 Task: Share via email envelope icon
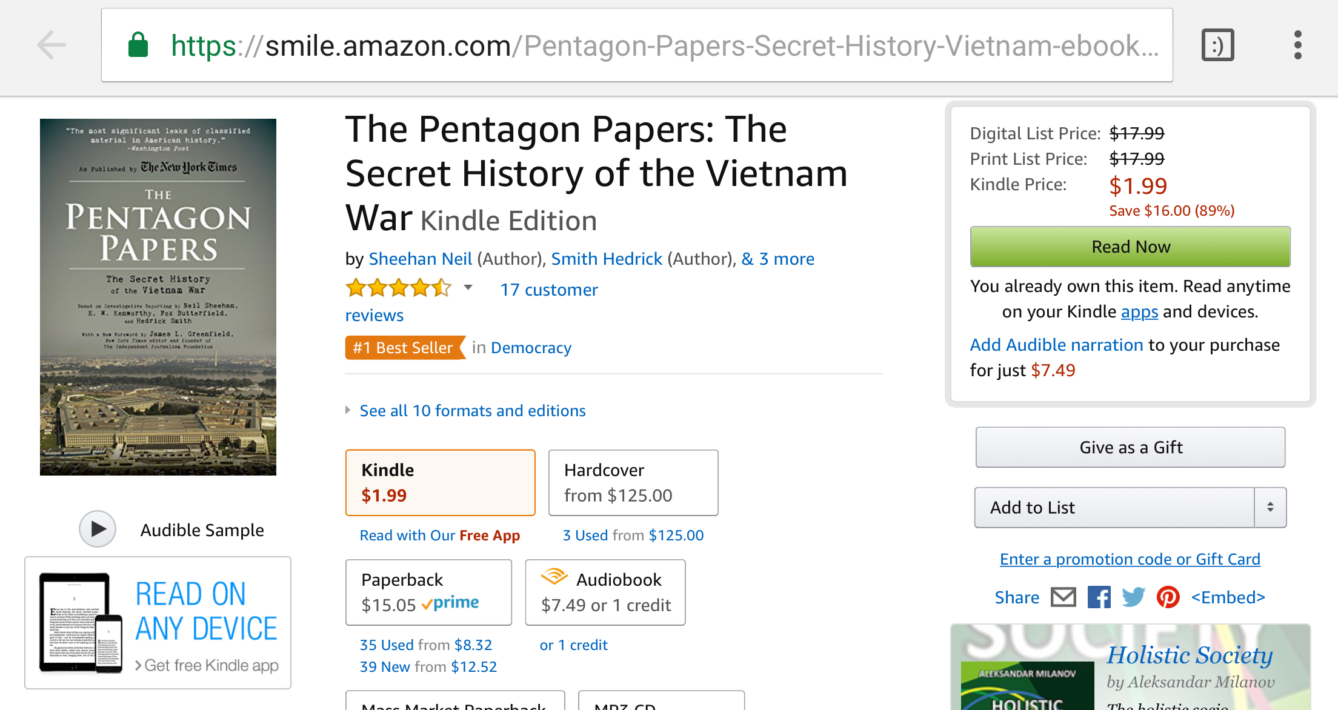point(1063,597)
